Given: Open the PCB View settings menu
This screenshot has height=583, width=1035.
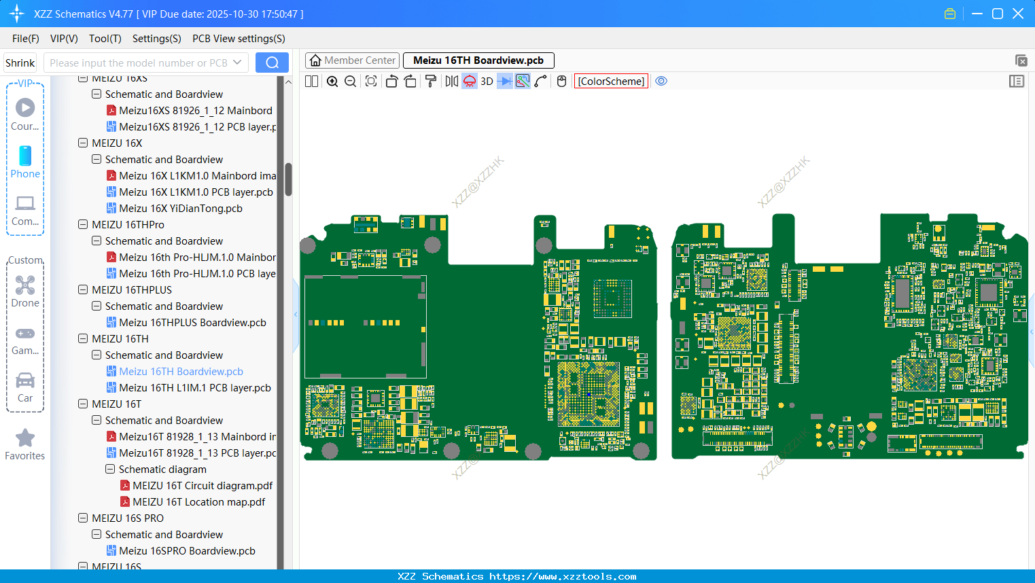Looking at the screenshot, I should click(239, 39).
